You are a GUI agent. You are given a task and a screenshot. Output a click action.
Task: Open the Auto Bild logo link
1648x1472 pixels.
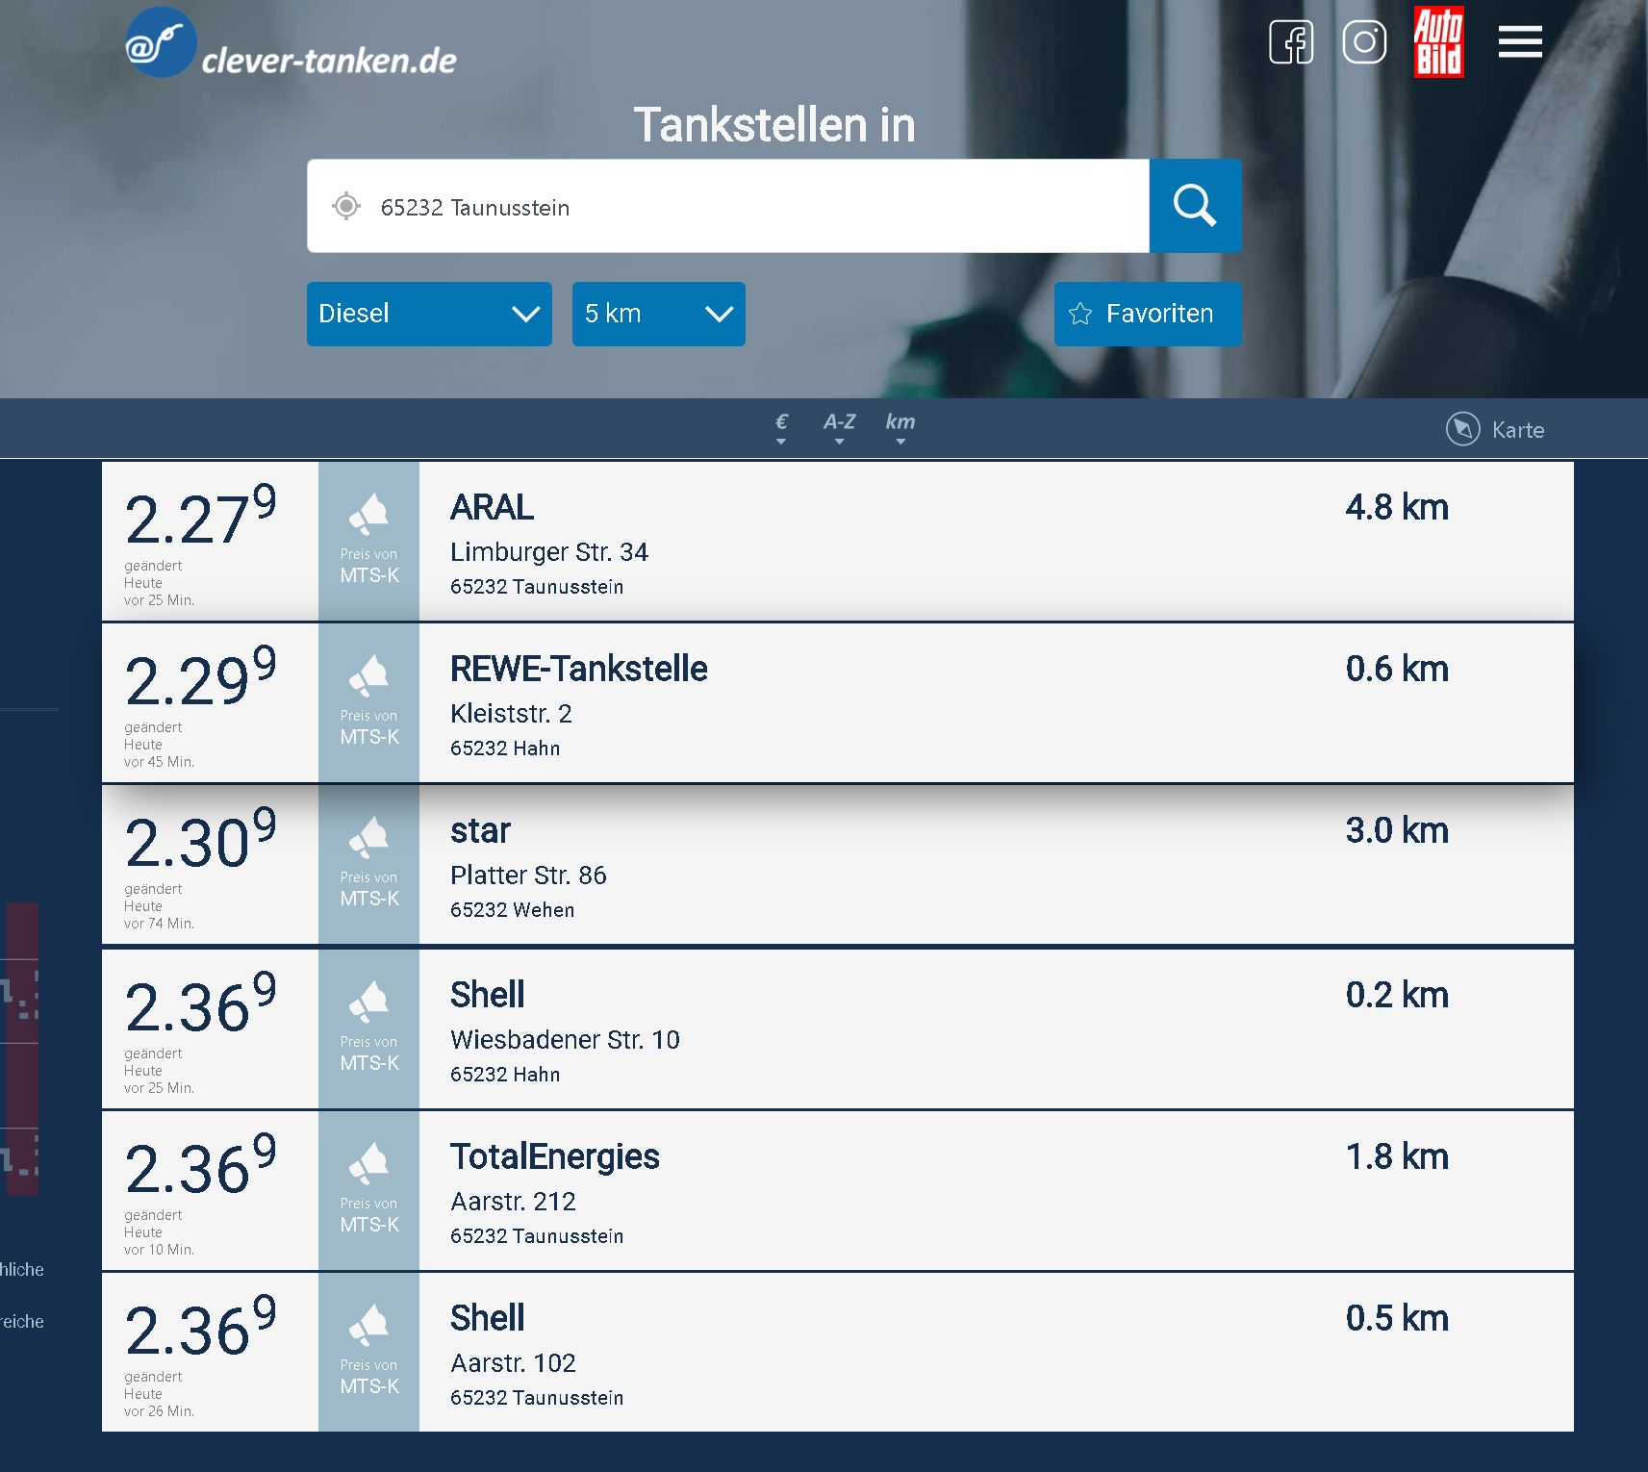point(1438,42)
